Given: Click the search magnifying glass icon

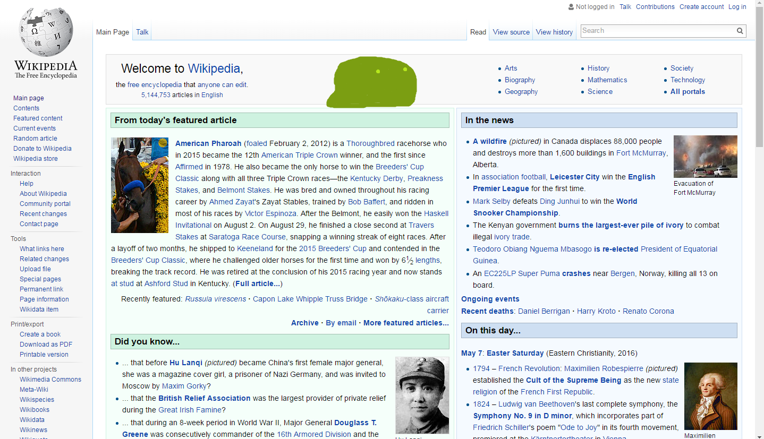Looking at the screenshot, I should 740,31.
